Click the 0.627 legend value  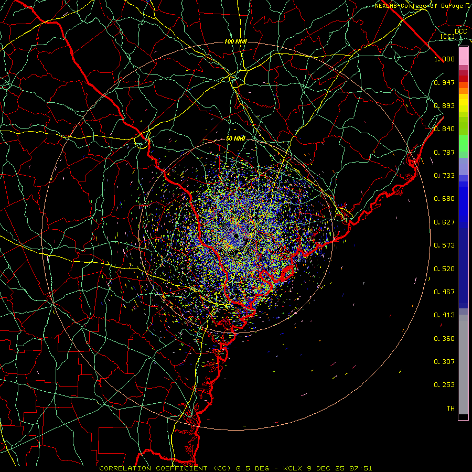point(444,222)
